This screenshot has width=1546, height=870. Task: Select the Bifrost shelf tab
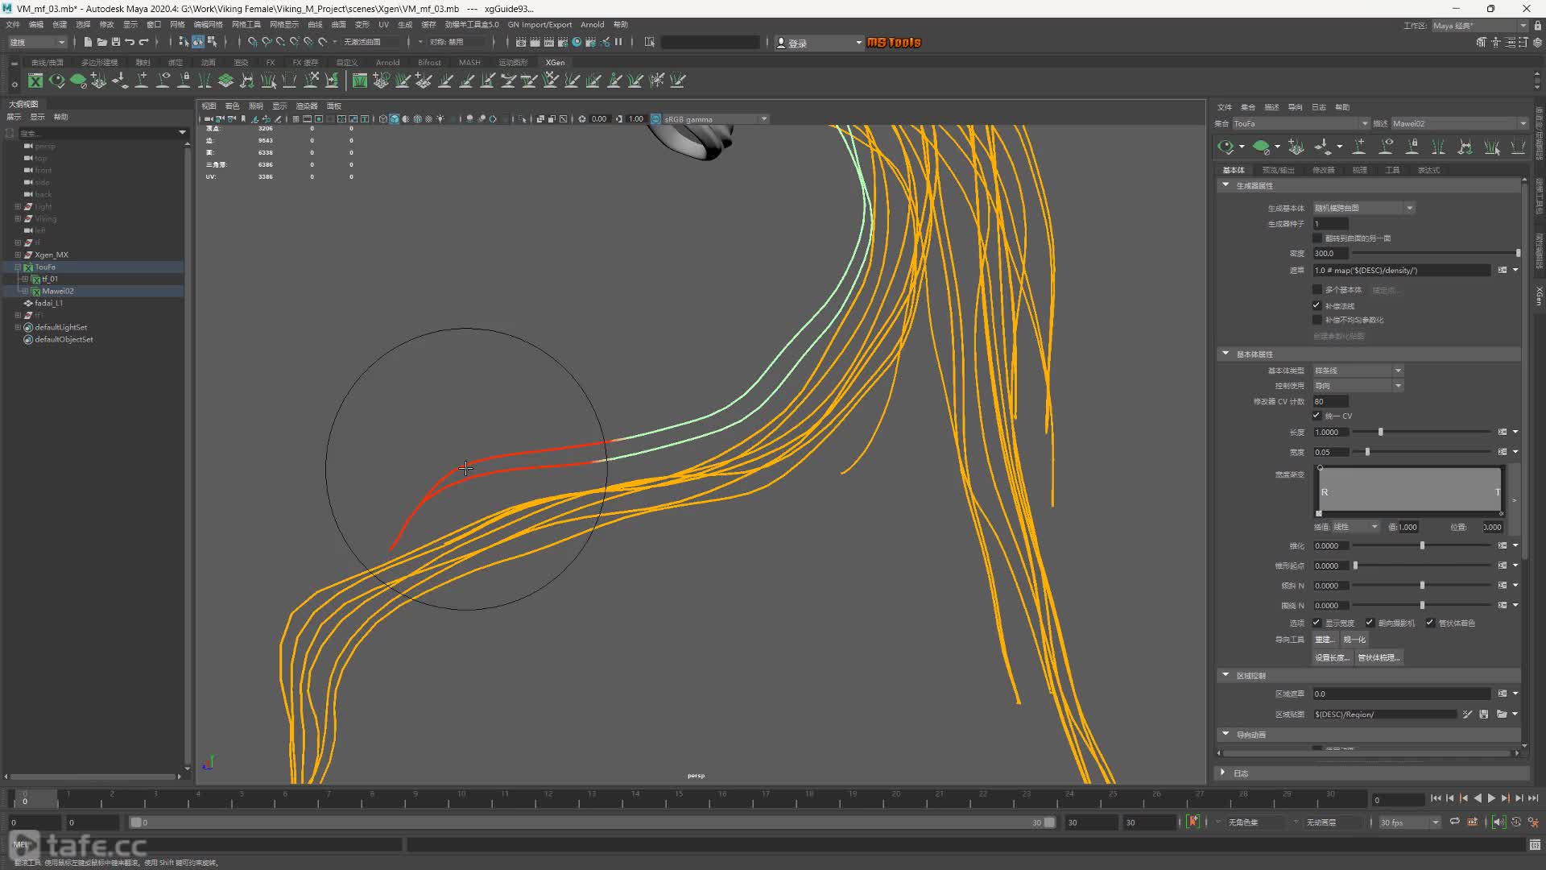[429, 63]
